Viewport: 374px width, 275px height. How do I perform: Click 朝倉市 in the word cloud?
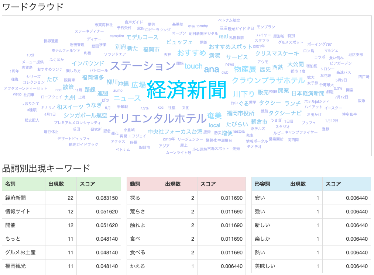click(259, 122)
